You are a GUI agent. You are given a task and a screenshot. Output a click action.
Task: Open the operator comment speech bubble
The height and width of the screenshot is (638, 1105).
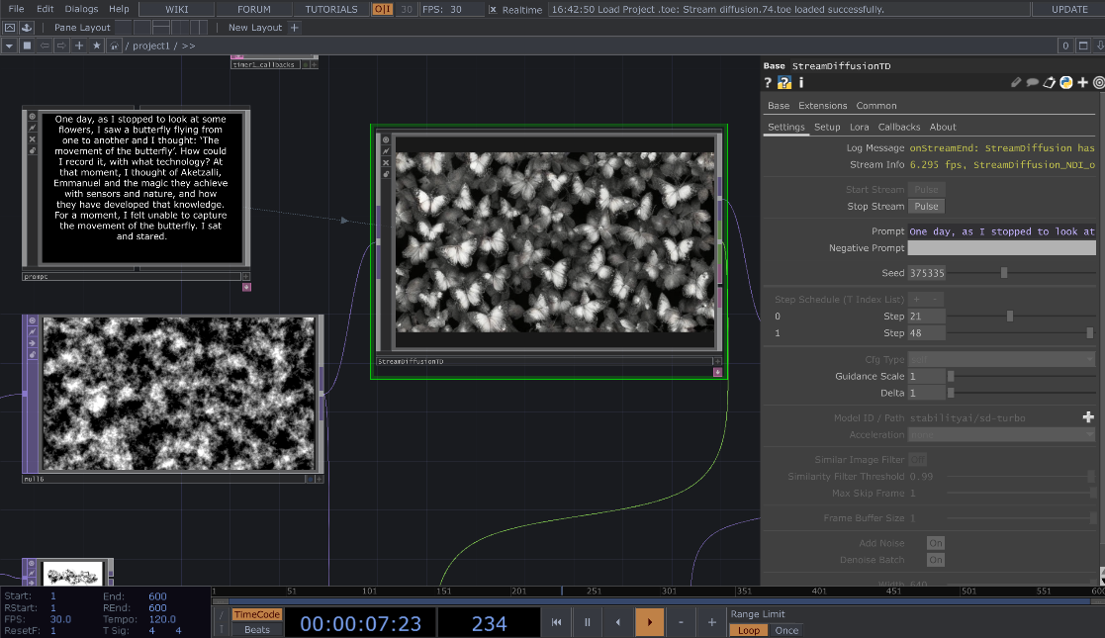pyautogui.click(x=1033, y=82)
